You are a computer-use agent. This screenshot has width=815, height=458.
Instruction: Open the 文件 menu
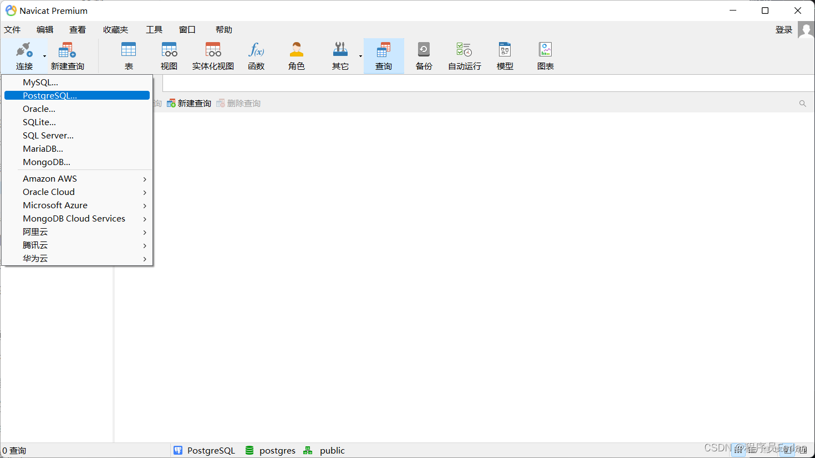(12, 30)
